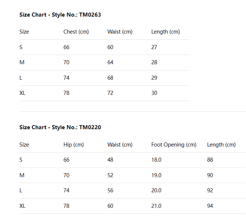Select foot opening value 21.0 for XL
246x220 pixels.
click(156, 206)
